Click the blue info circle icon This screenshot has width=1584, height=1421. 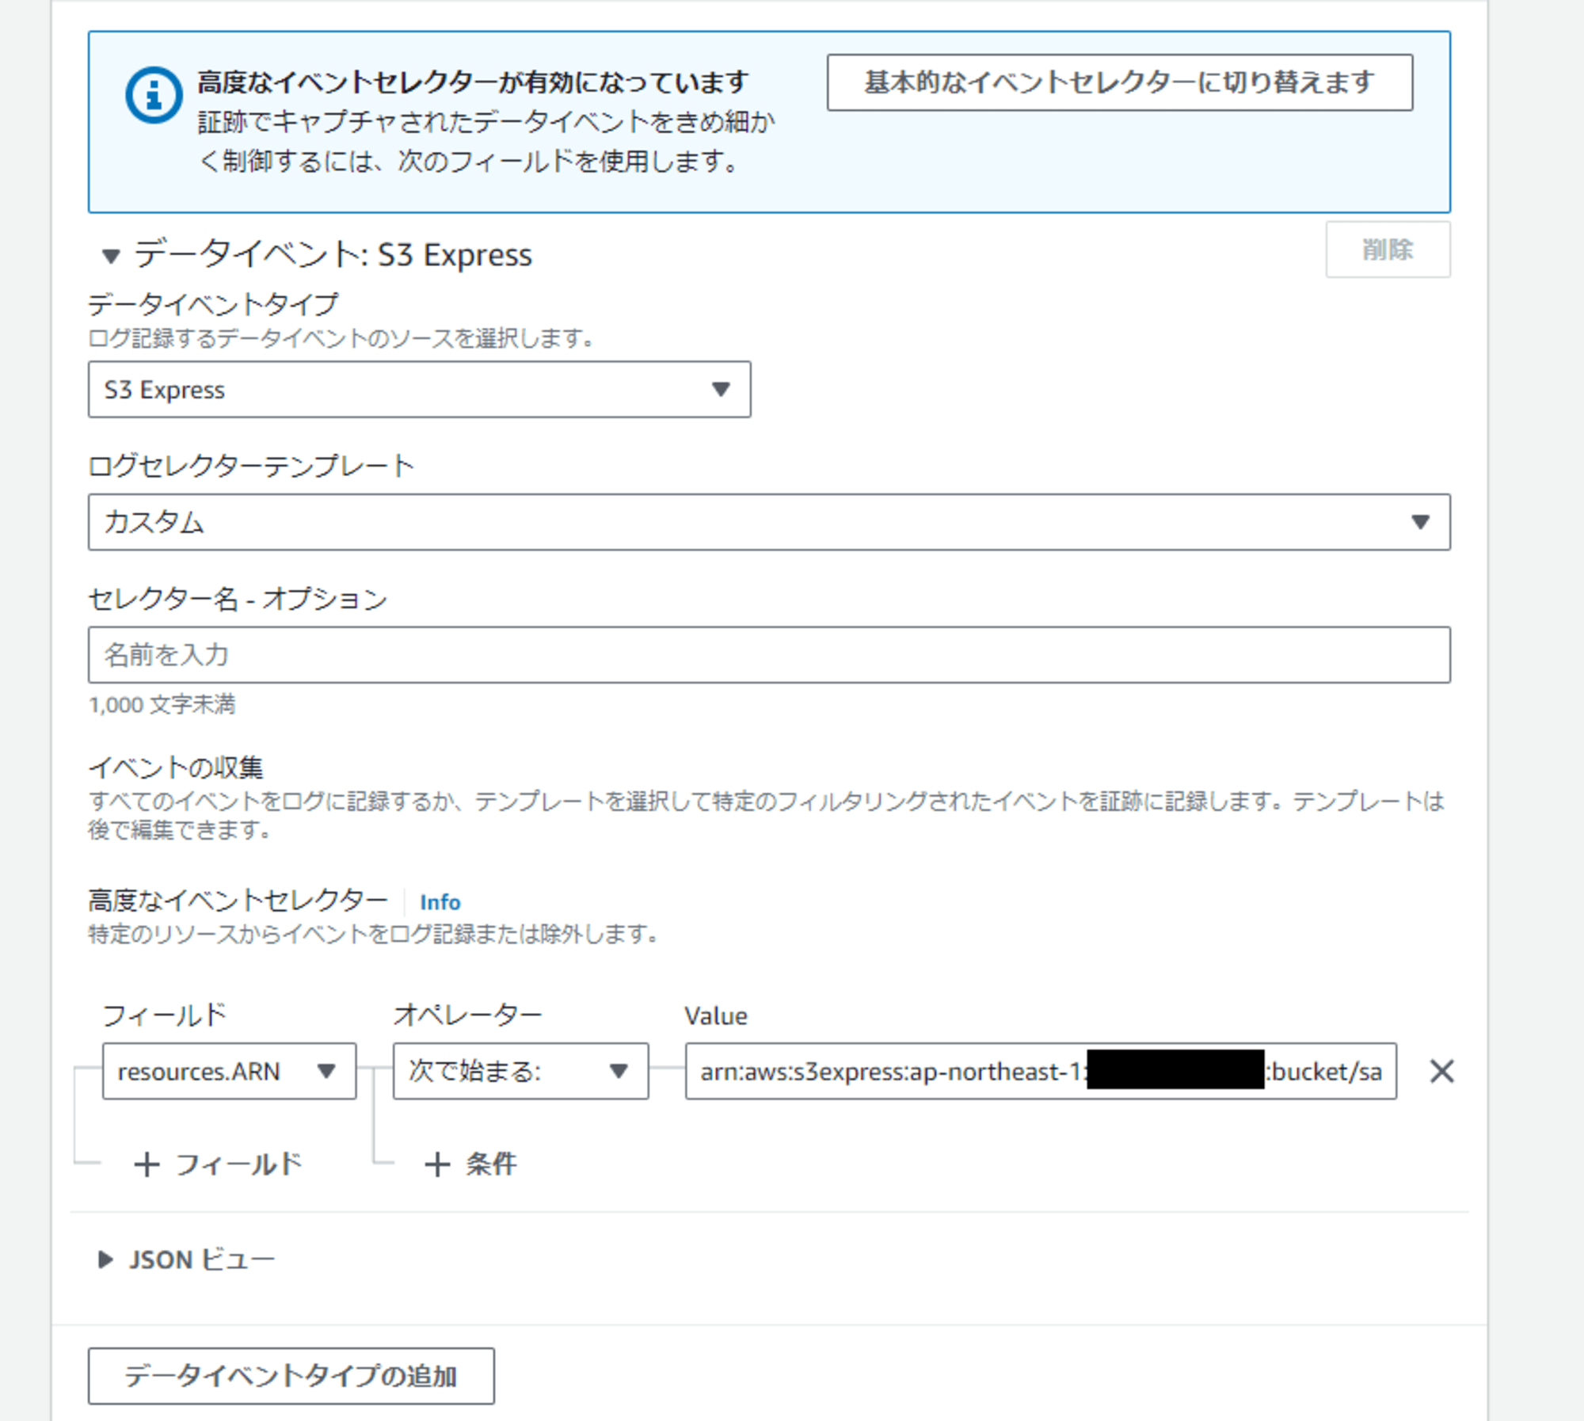click(x=154, y=95)
